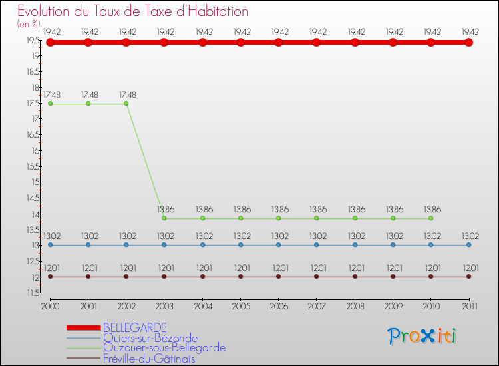Click the 2010 x-axis year label
This screenshot has height=366, width=499.
click(431, 306)
